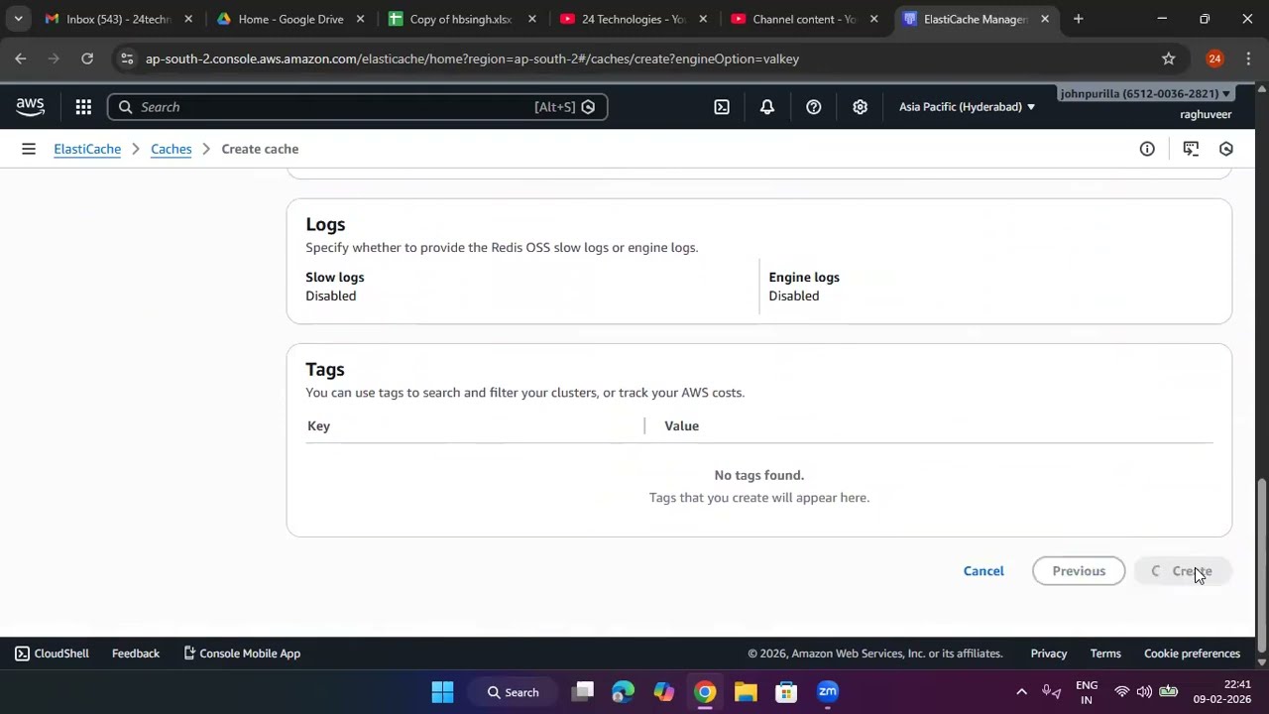This screenshot has width=1269, height=714.
Task: Go to the Caches breadcrumb link
Action: (171, 149)
